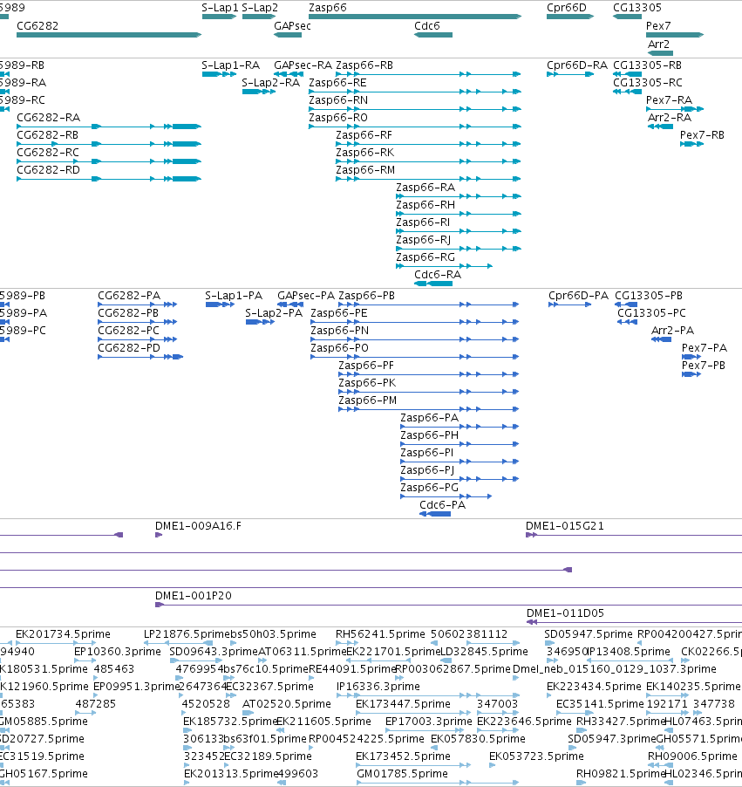Open the GAPsec gene label

click(x=292, y=25)
